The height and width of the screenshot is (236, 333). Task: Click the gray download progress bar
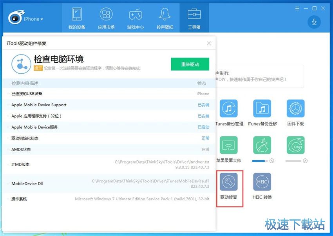tap(293, 161)
